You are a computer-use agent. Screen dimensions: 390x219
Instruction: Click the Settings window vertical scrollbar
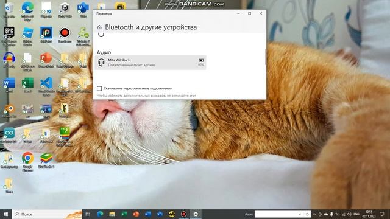click(x=265, y=57)
